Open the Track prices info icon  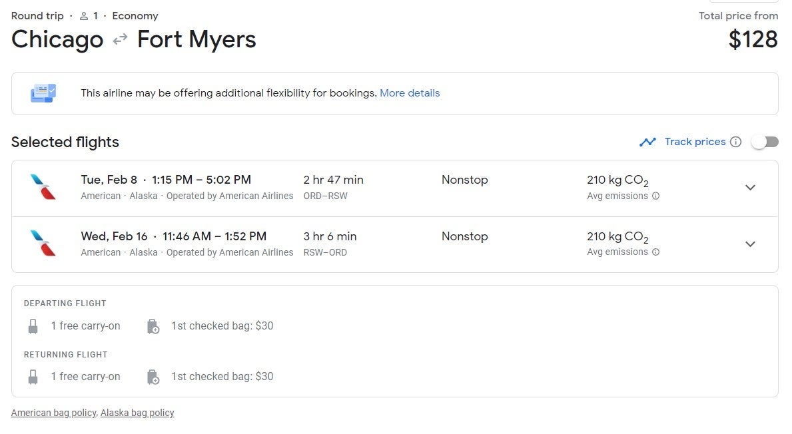[x=735, y=142]
